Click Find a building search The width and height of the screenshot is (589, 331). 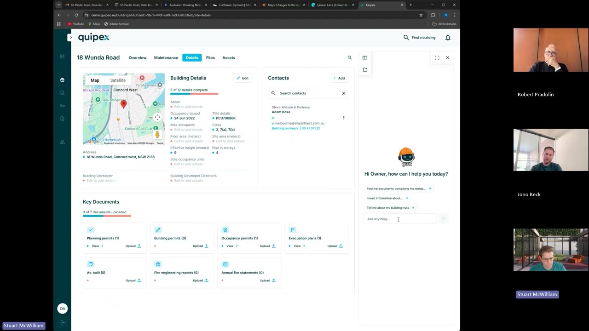[419, 37]
